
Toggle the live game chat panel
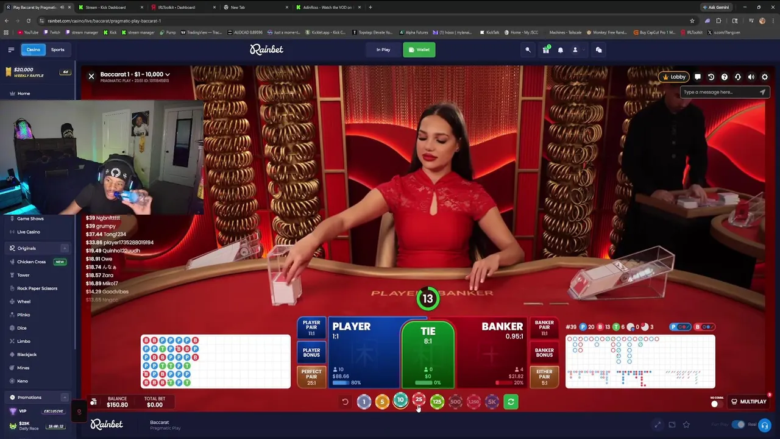[698, 77]
